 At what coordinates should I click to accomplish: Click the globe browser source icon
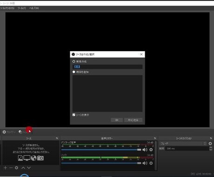[33, 158]
